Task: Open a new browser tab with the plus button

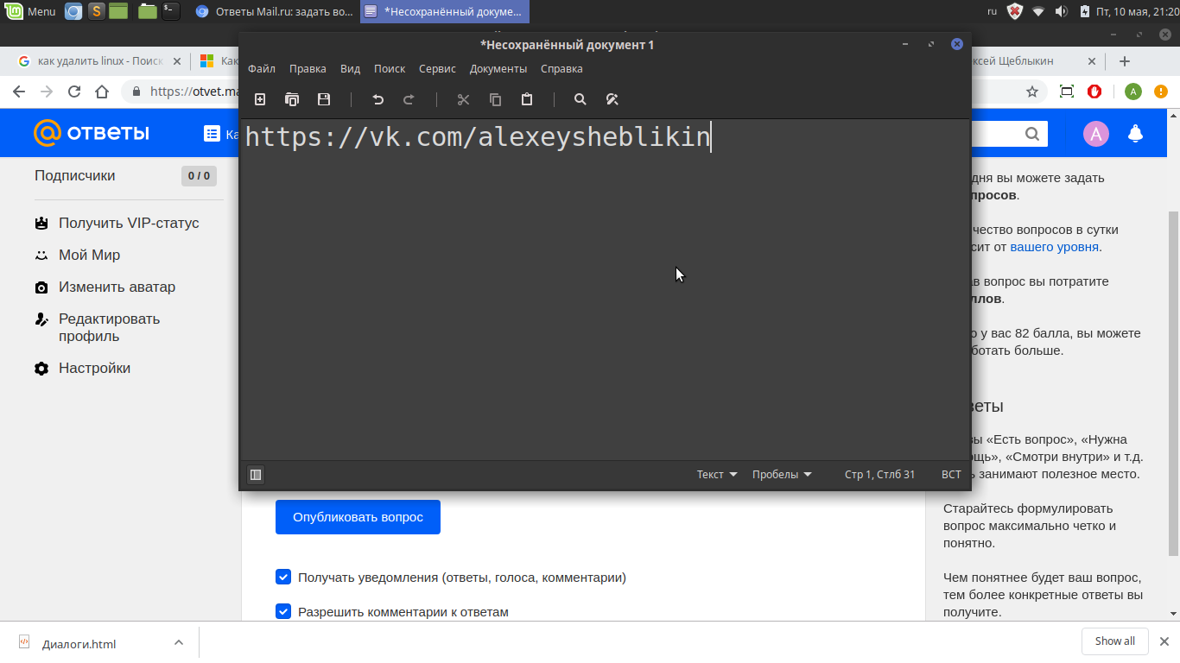Action: pyautogui.click(x=1125, y=61)
